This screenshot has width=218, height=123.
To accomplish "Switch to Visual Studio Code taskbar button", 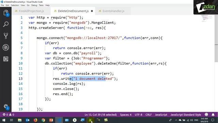I will pyautogui.click(x=59, y=120).
